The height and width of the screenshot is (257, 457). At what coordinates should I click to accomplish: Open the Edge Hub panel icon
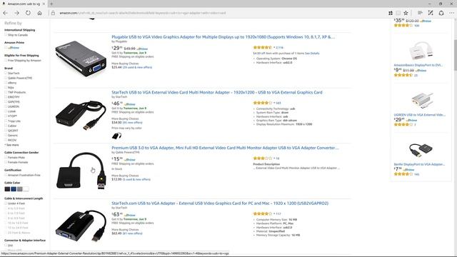[x=420, y=13]
